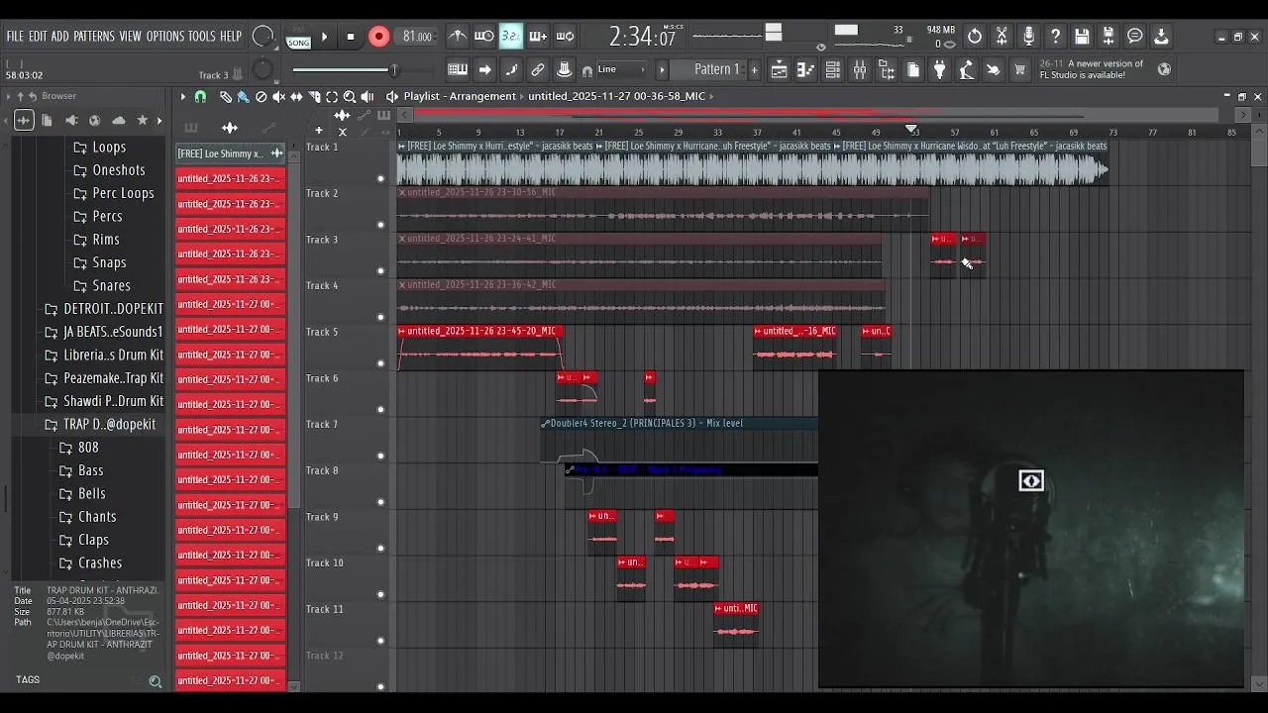Mute Track 1 using its green dot

click(380, 179)
